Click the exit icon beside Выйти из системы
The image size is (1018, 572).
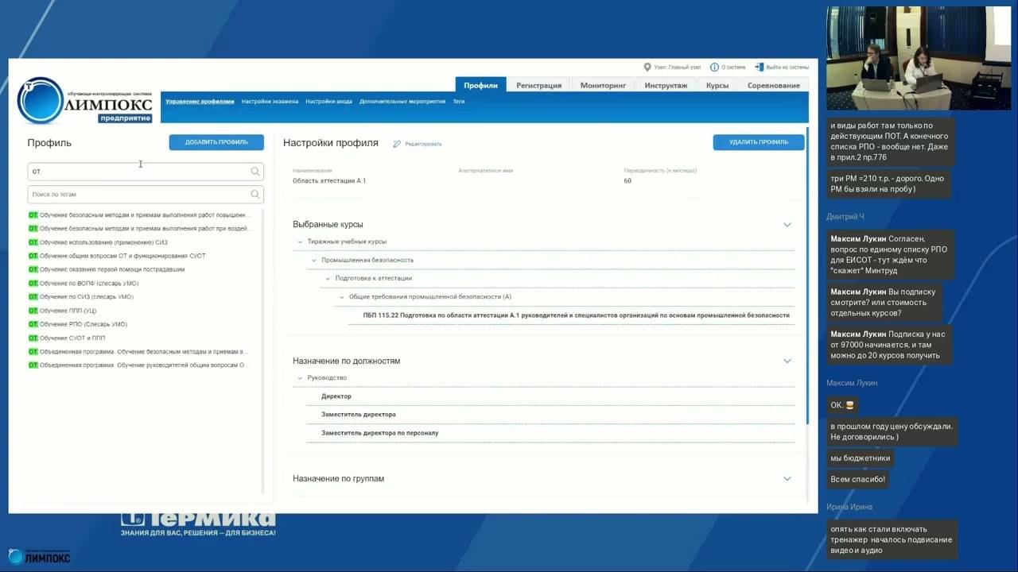pos(760,68)
